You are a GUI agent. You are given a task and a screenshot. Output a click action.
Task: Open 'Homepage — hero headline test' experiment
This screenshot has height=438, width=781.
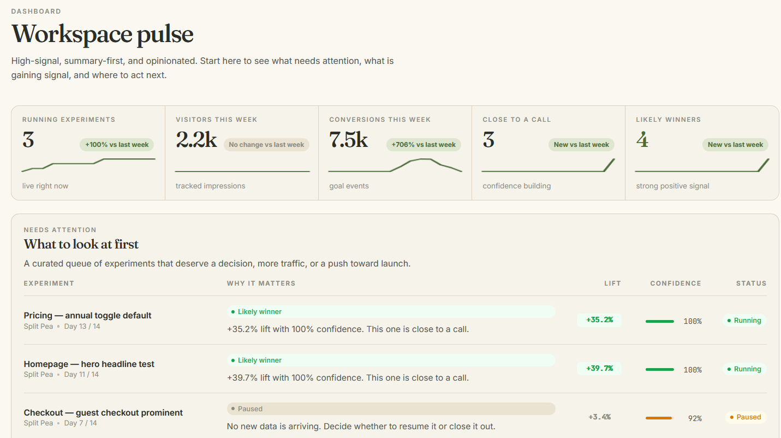[89, 364]
